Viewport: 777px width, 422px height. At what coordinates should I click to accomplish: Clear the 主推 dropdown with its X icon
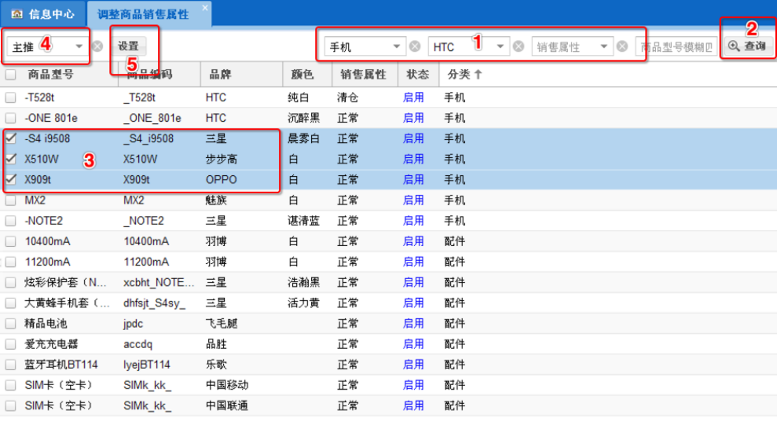pos(97,46)
